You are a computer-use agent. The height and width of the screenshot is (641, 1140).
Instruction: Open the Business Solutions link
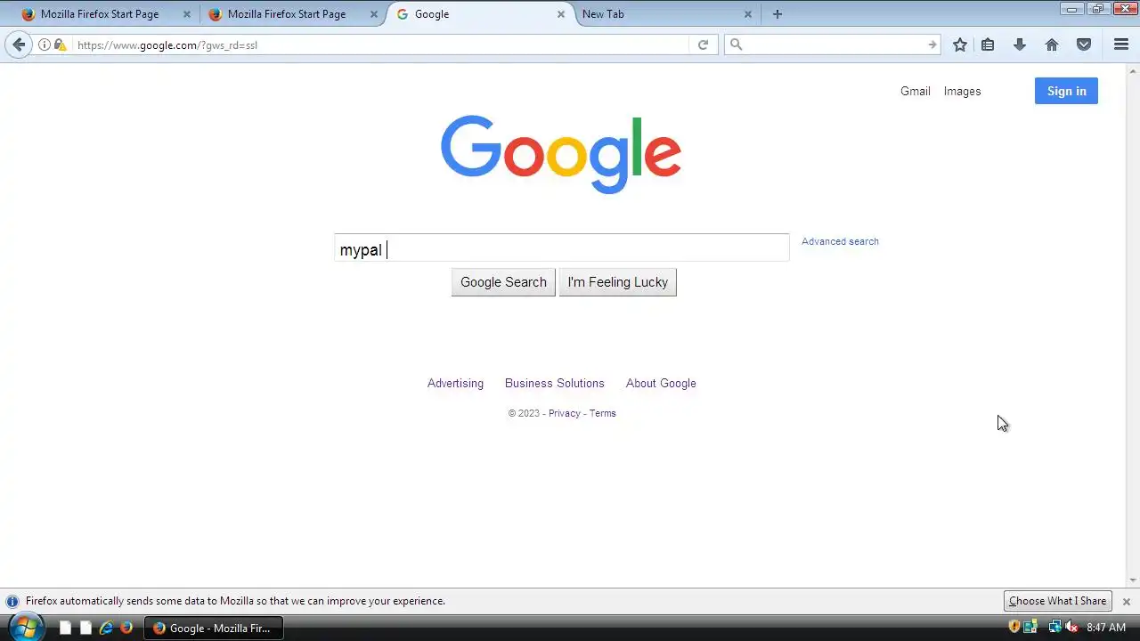pos(554,383)
